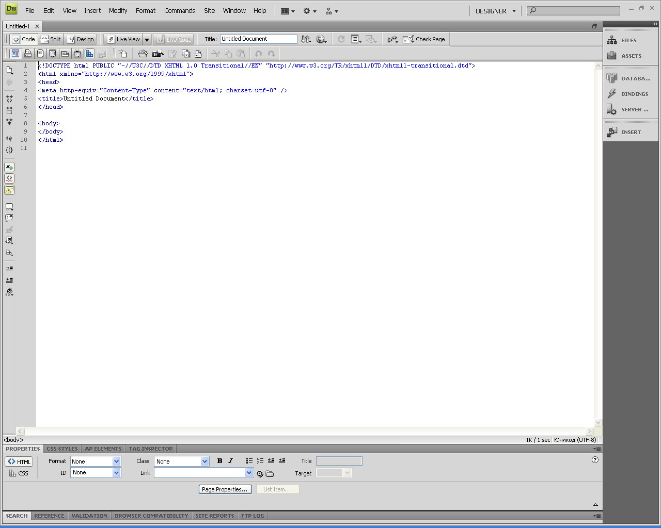Collapse Full Tag in coding toolbar
Viewport: 661px width, 528px height.
coord(9,98)
